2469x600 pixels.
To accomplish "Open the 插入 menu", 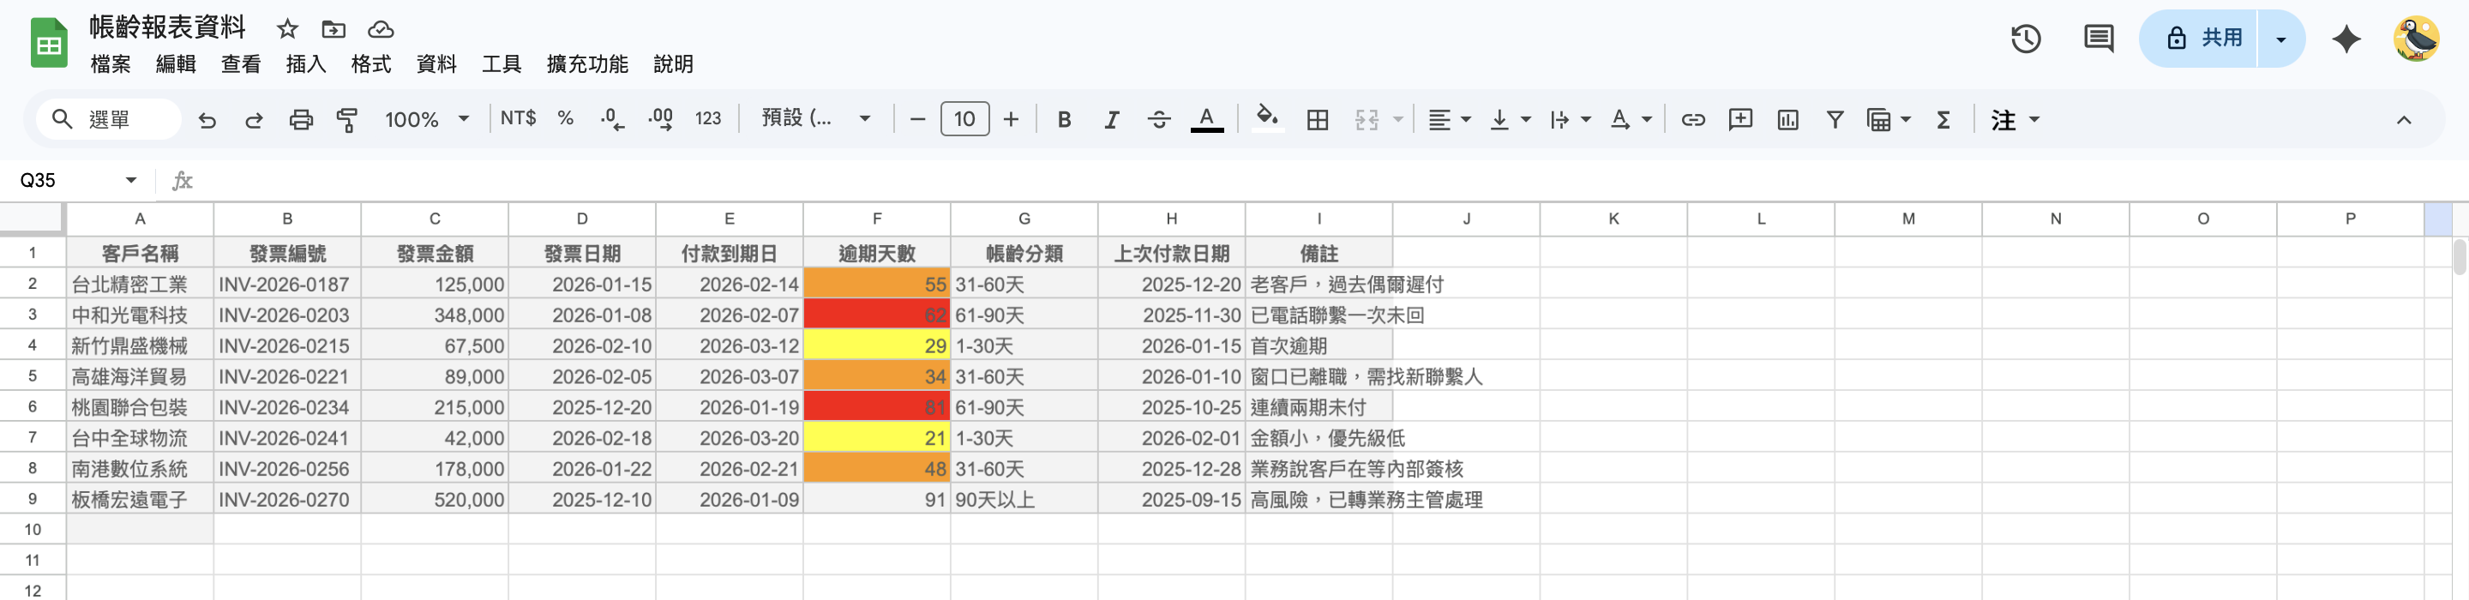I will [x=306, y=64].
